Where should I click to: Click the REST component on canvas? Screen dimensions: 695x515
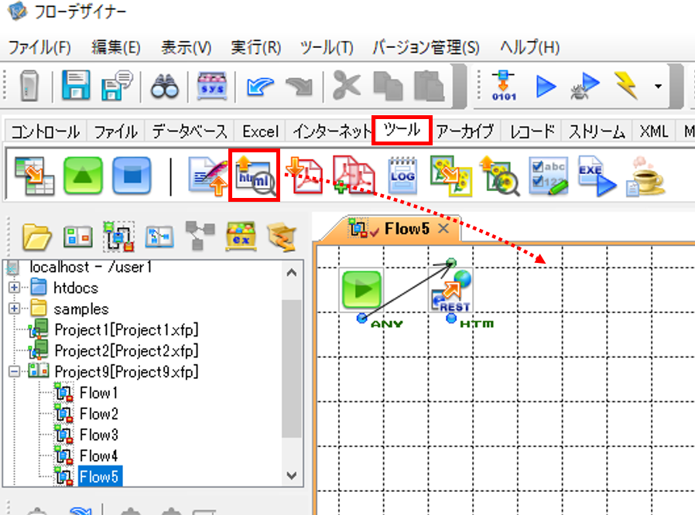pyautogui.click(x=450, y=291)
